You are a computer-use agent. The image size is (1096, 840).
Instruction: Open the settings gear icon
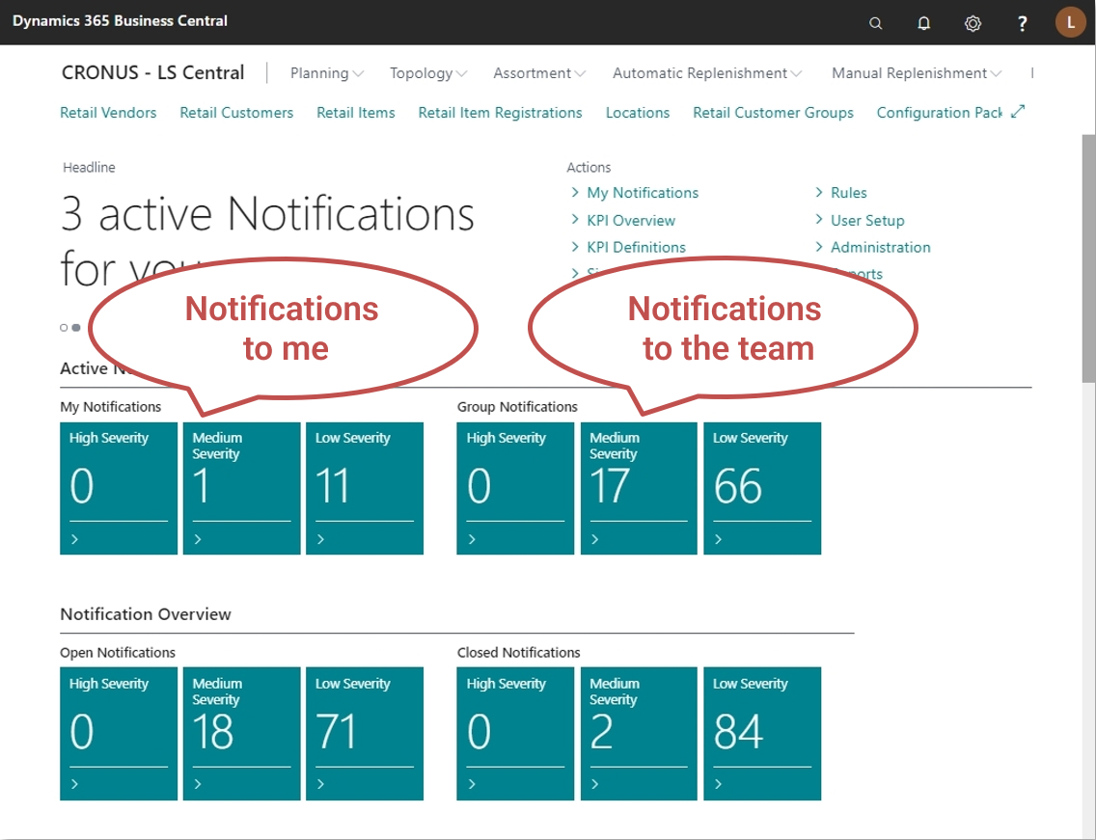pyautogui.click(x=973, y=23)
